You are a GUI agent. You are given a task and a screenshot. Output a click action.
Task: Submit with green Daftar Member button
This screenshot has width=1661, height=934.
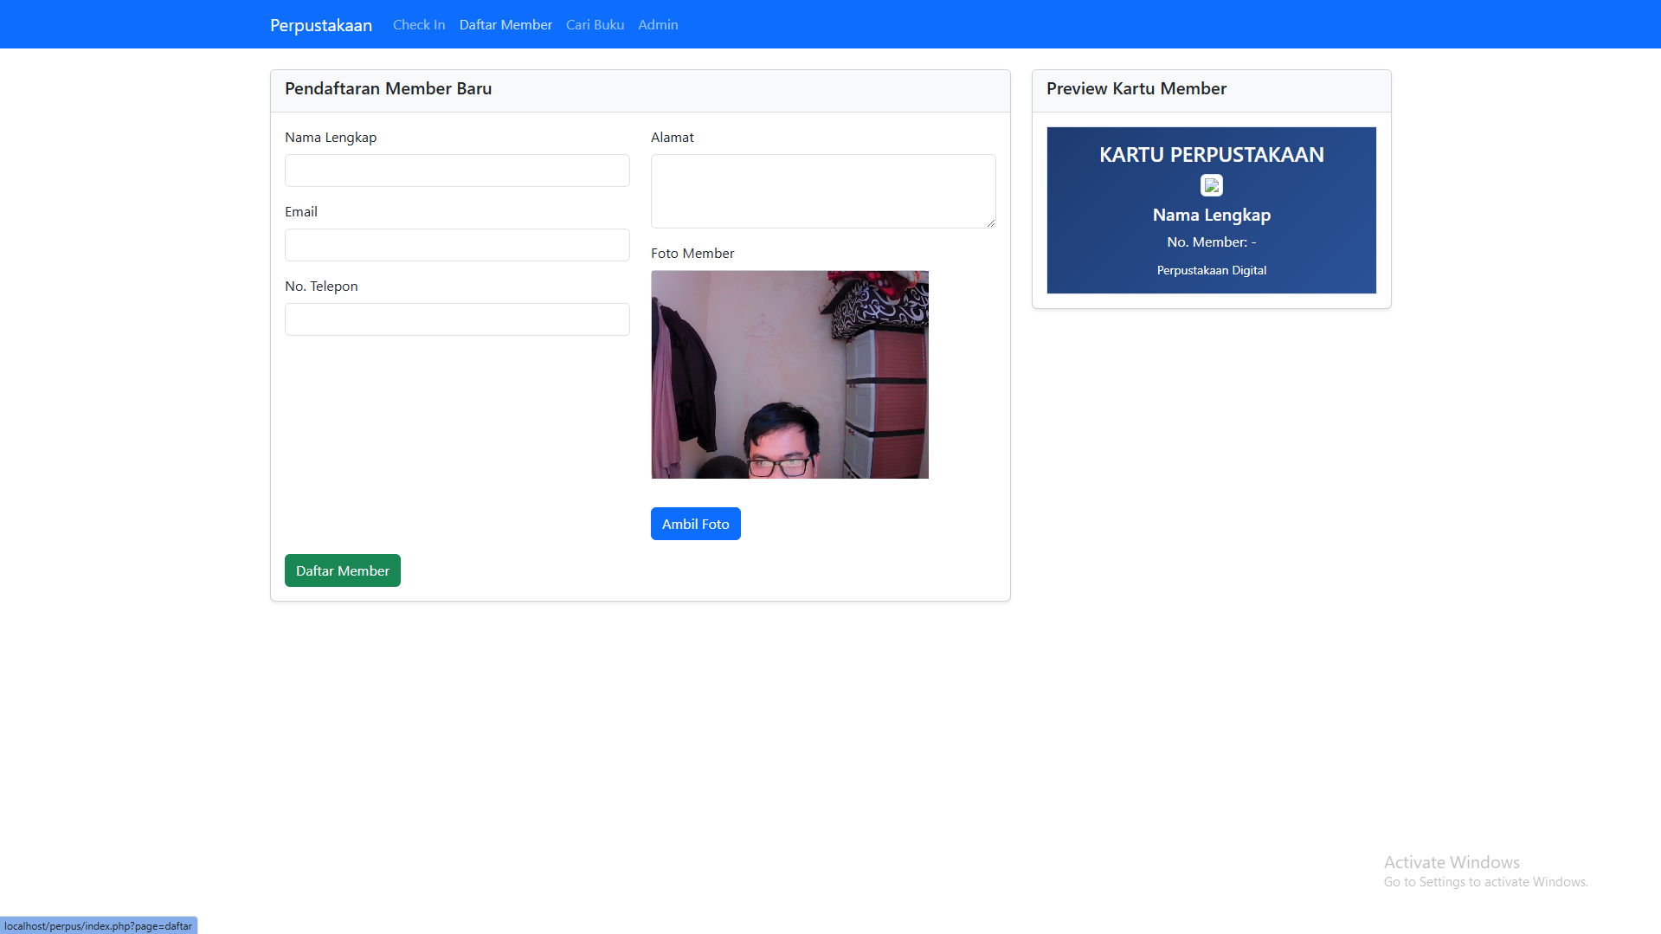(342, 570)
